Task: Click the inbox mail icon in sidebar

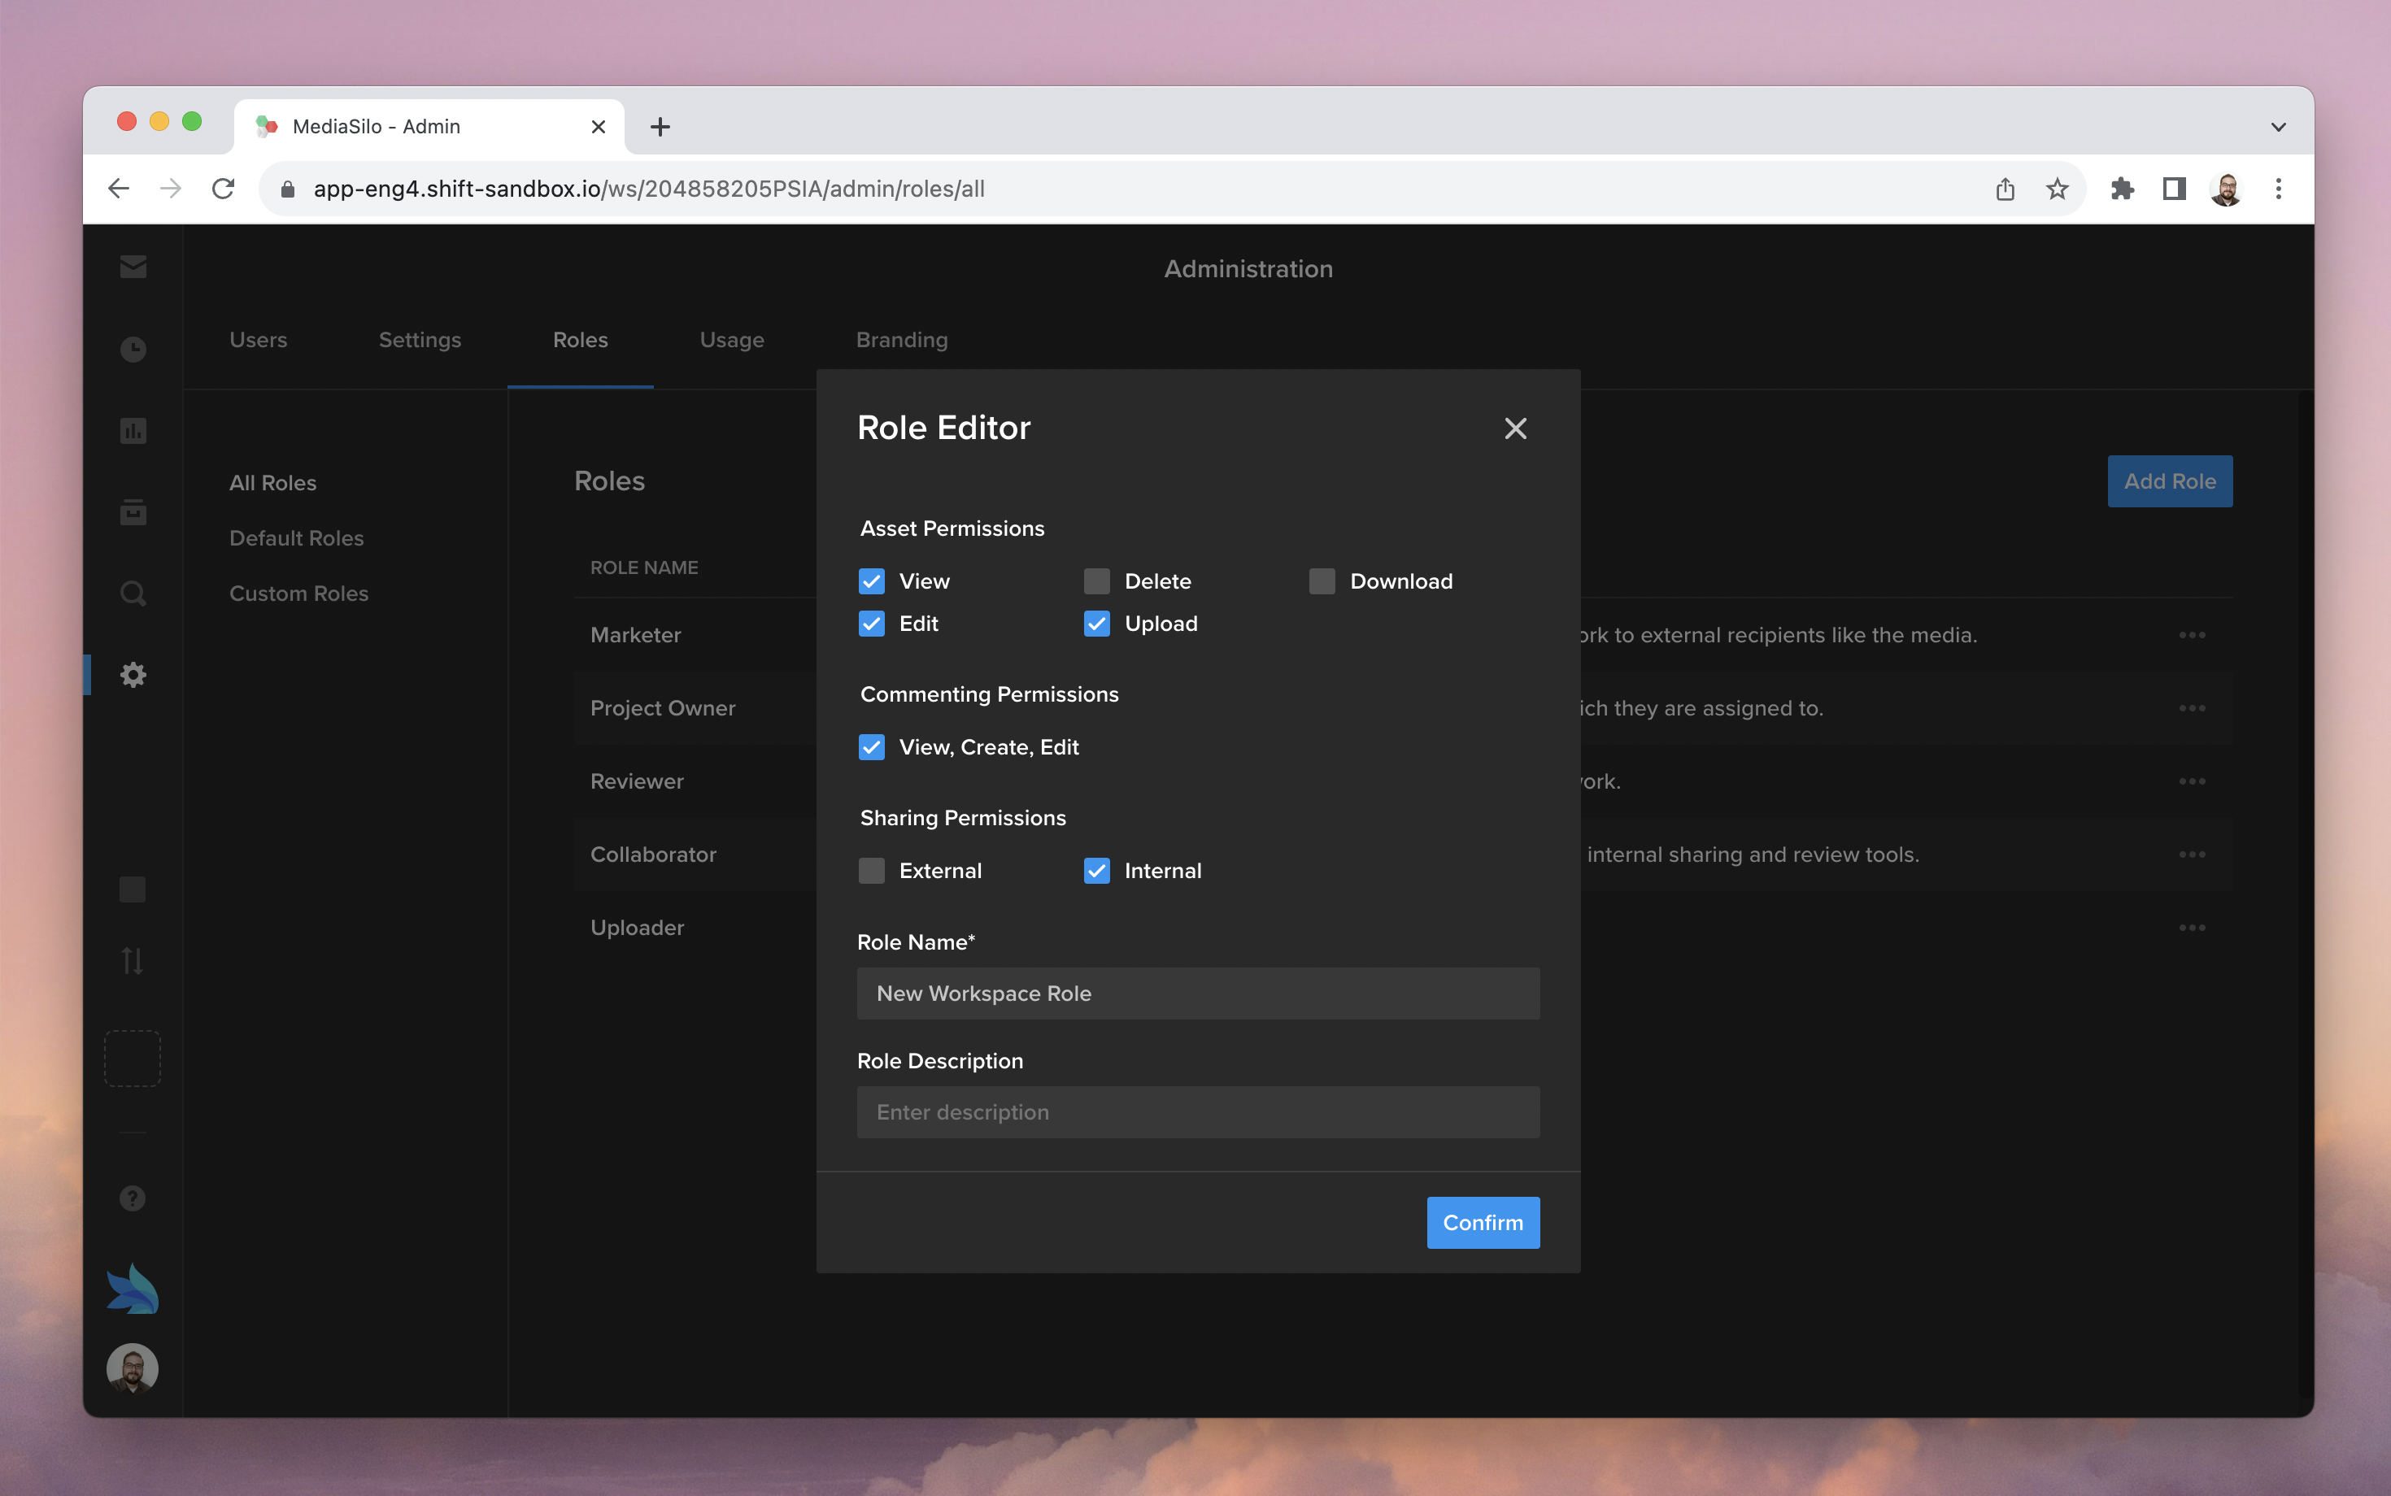Action: (133, 267)
